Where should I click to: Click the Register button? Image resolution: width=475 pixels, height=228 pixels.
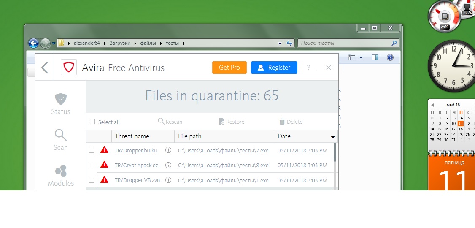[274, 68]
